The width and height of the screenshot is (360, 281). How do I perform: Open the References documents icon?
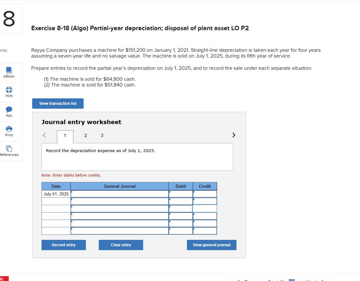click(x=9, y=149)
